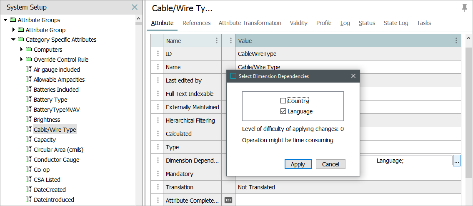Open the Value column options menu
Screen dimensions: 473x206
pyautogui.click(x=456, y=40)
